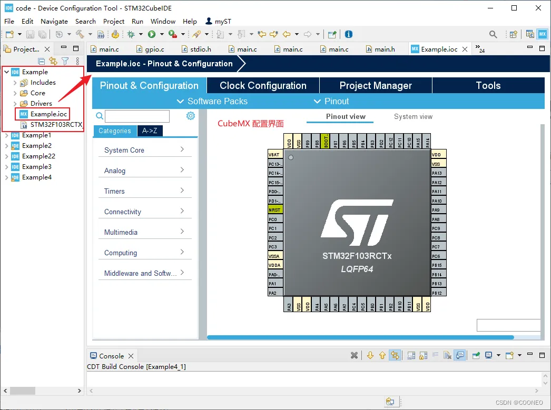
Task: Click the Open Console icon
Action: [x=509, y=355]
